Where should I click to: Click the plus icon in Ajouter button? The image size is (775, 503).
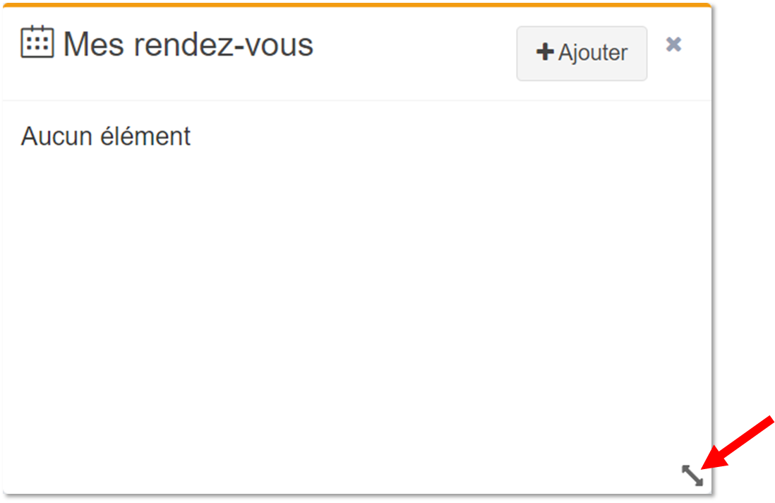tap(545, 52)
